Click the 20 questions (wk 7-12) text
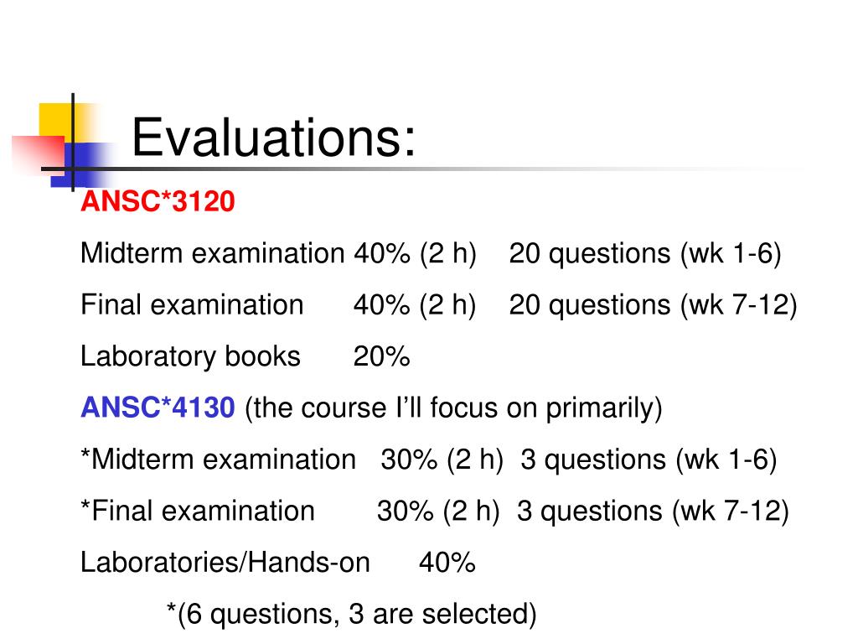This screenshot has width=858, height=644. [x=653, y=305]
